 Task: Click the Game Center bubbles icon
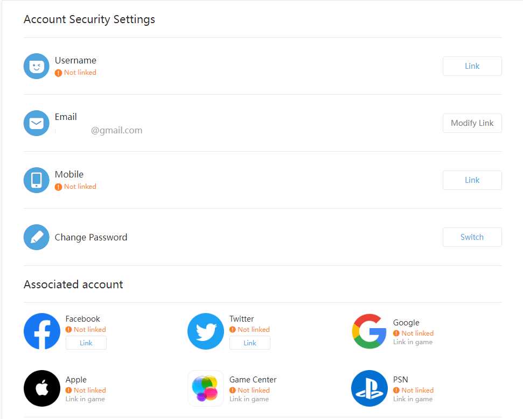pos(206,388)
